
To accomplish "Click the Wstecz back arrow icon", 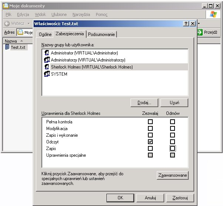I will pos(7,23).
